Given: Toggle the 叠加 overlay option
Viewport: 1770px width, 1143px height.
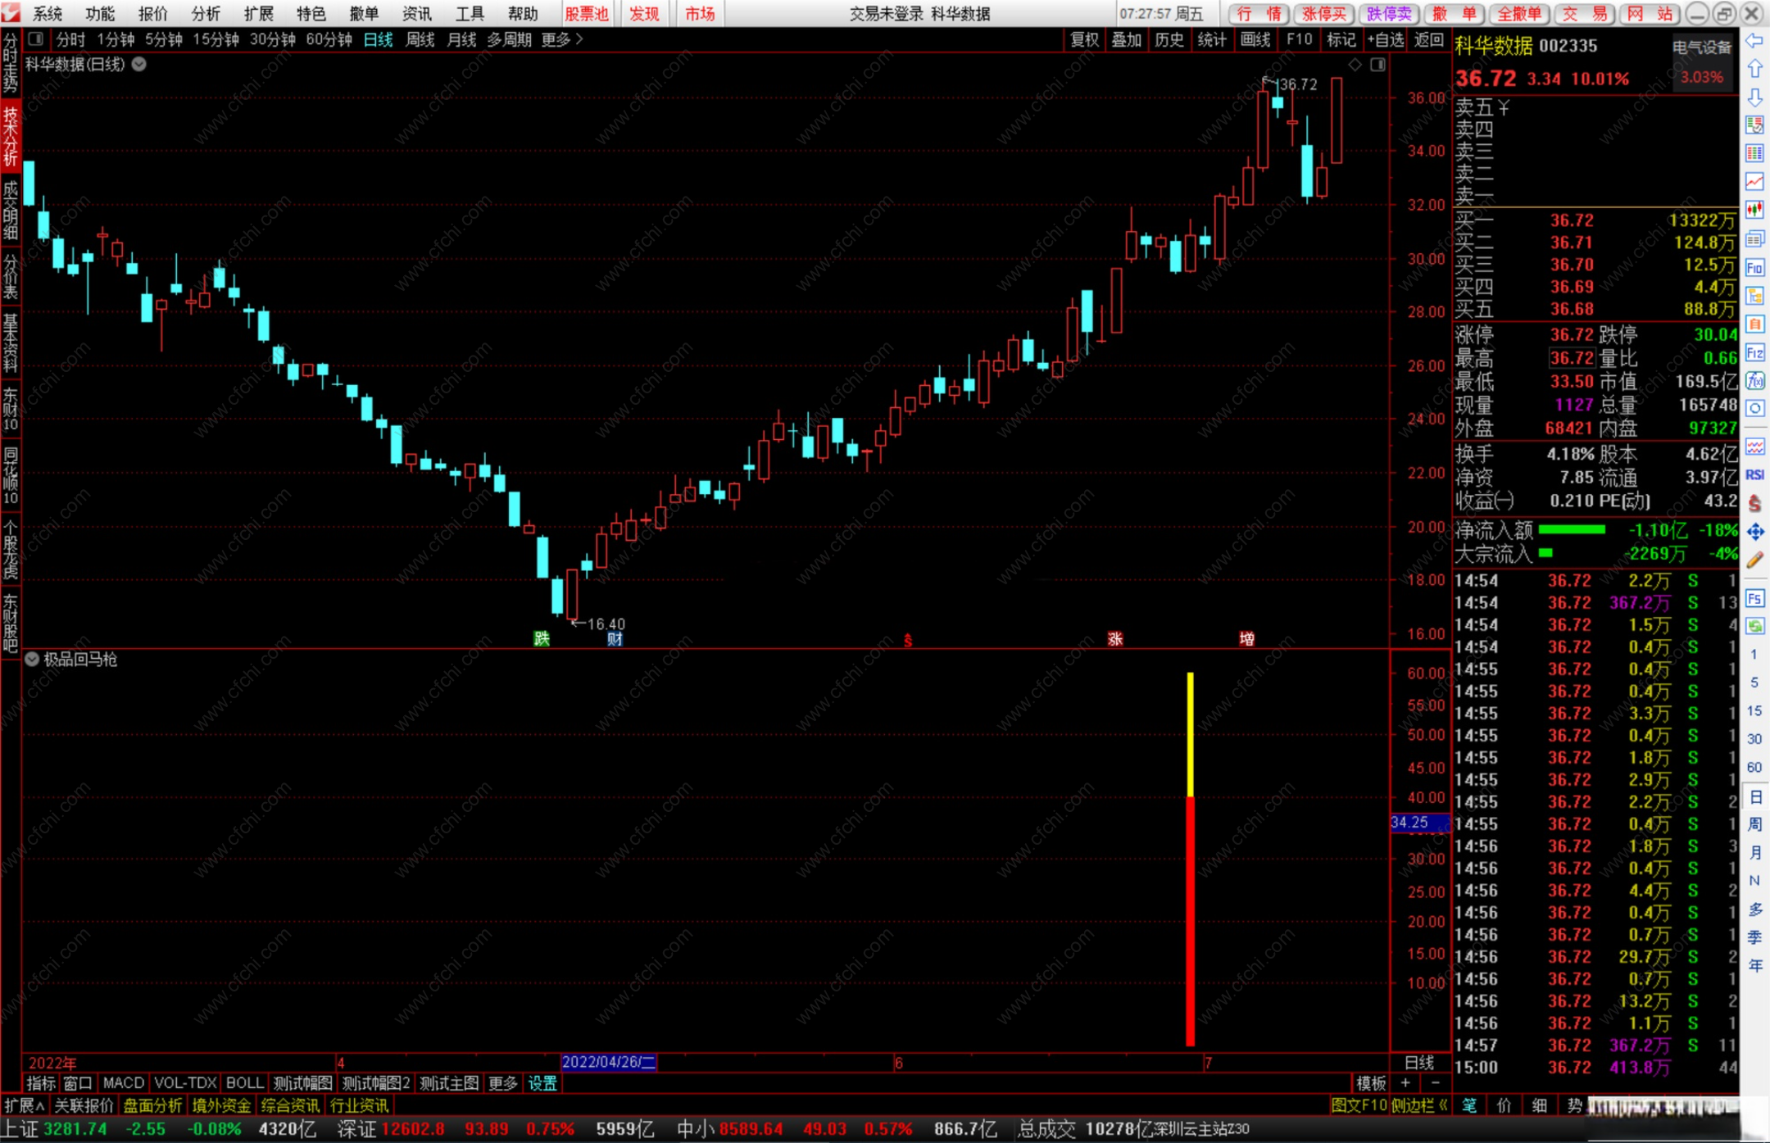Looking at the screenshot, I should 1126,39.
